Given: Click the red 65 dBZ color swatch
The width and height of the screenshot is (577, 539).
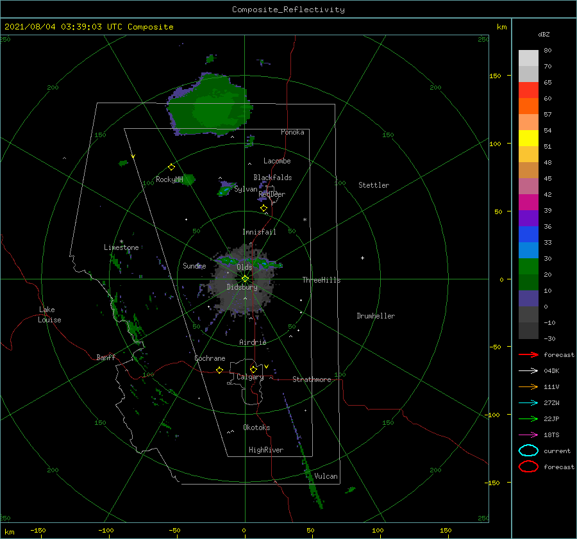Looking at the screenshot, I should click(x=528, y=90).
